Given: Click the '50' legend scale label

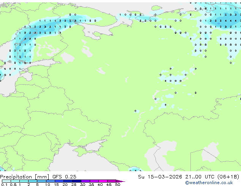Looking at the screenshot, I should [x=117, y=184].
